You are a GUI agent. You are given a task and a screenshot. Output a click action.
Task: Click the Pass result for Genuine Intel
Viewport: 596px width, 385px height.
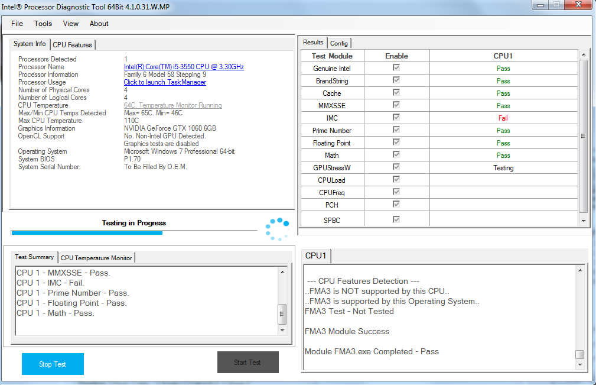[x=503, y=69]
